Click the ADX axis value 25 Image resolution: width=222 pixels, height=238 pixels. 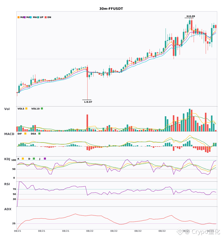[14, 223]
